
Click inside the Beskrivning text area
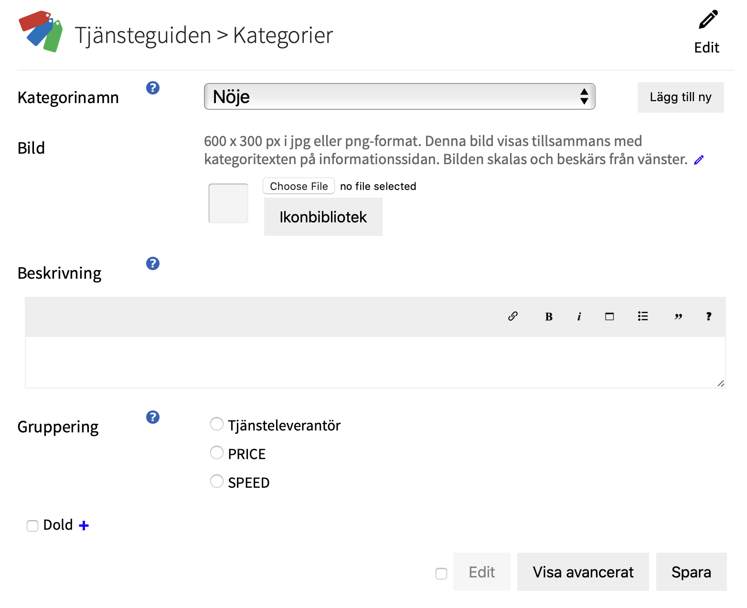[x=375, y=362]
